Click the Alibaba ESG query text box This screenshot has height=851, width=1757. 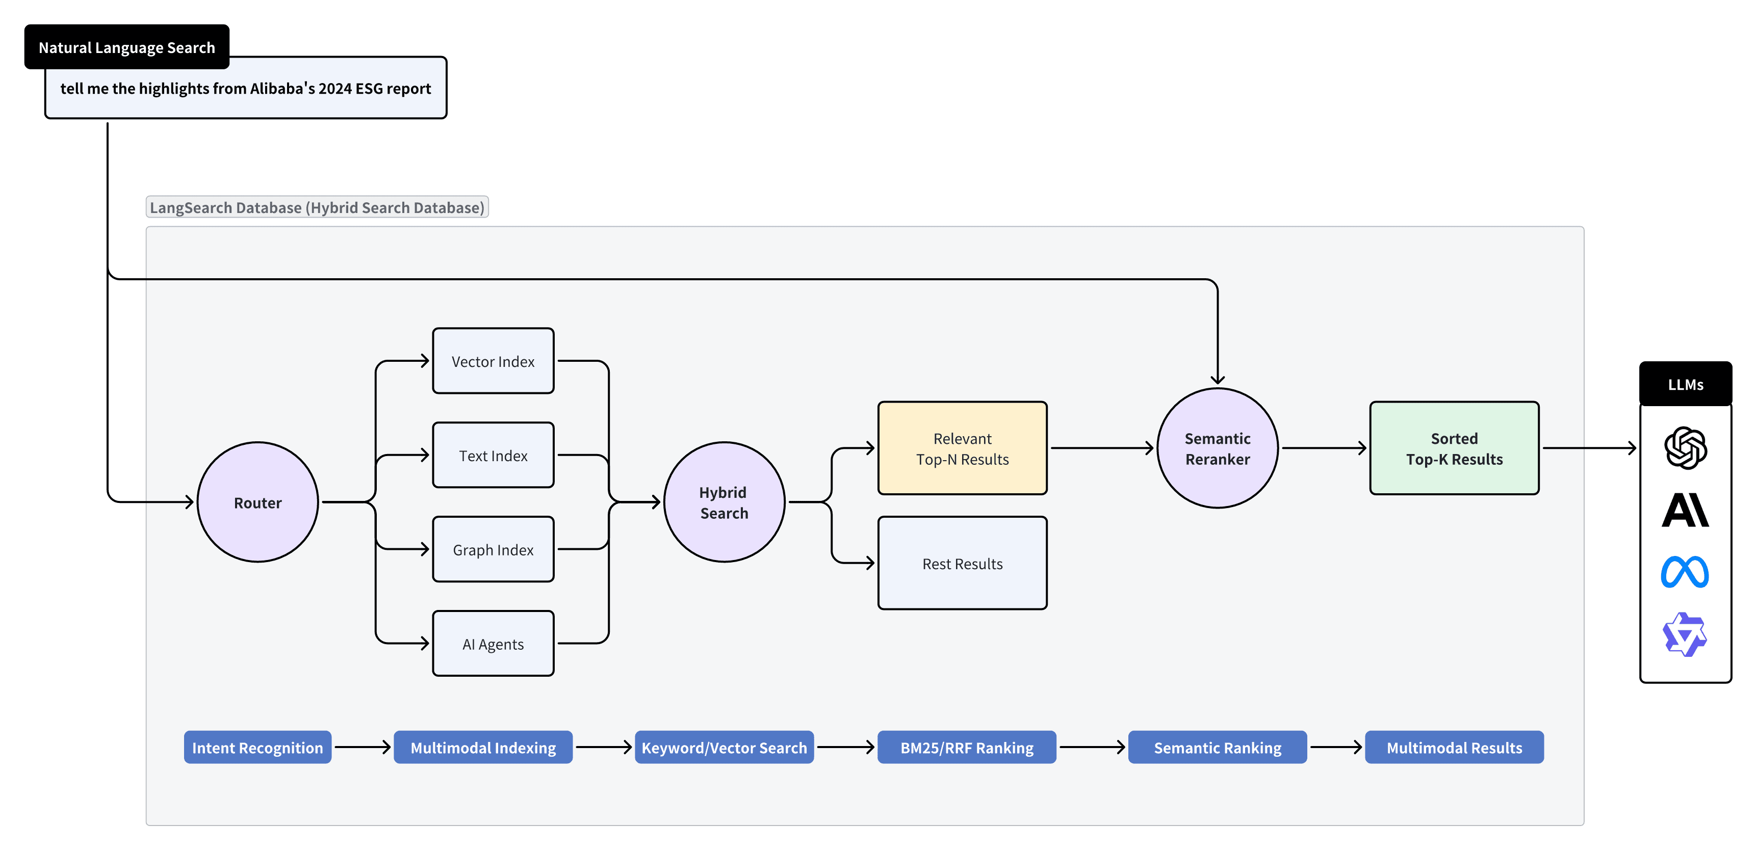(x=246, y=89)
